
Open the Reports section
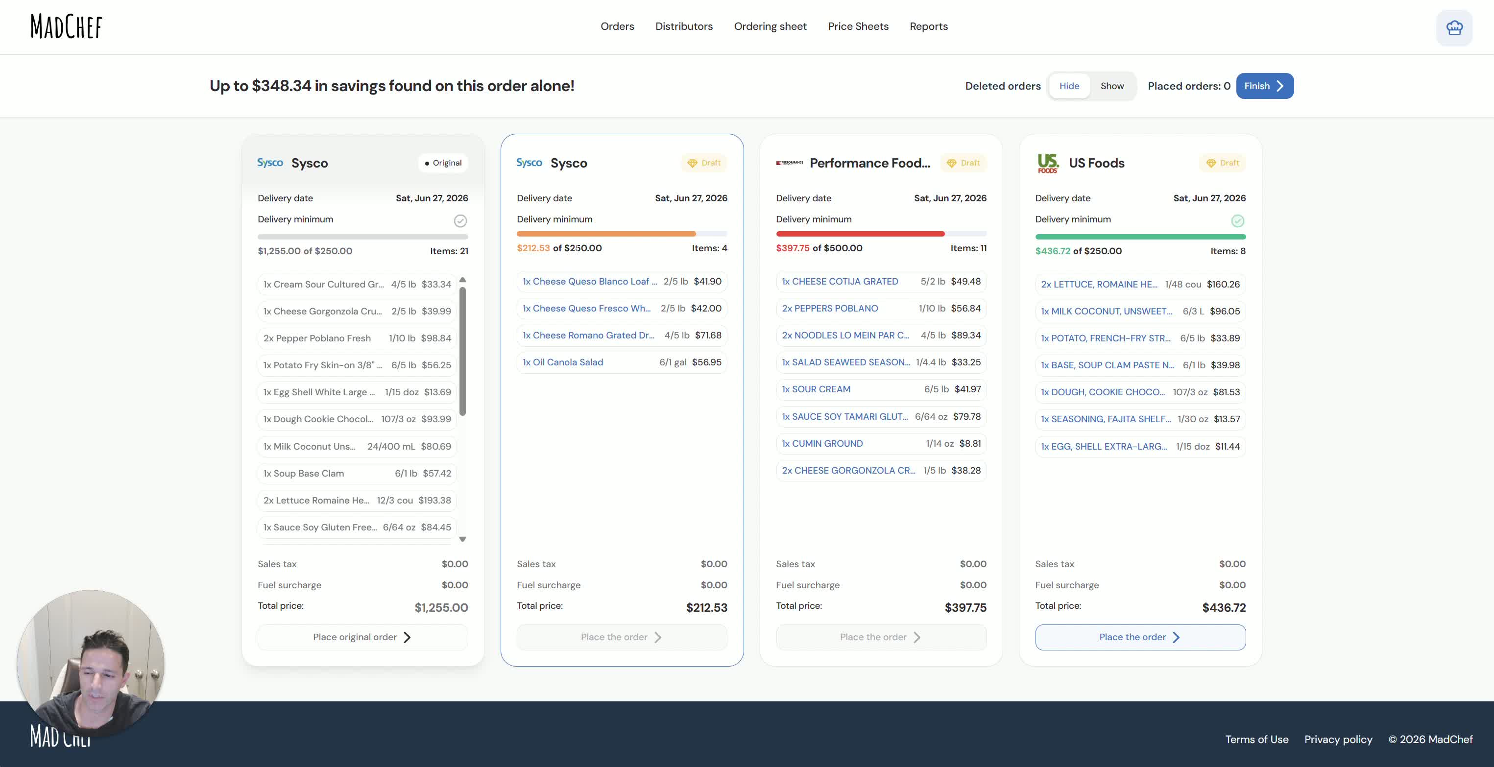(929, 26)
